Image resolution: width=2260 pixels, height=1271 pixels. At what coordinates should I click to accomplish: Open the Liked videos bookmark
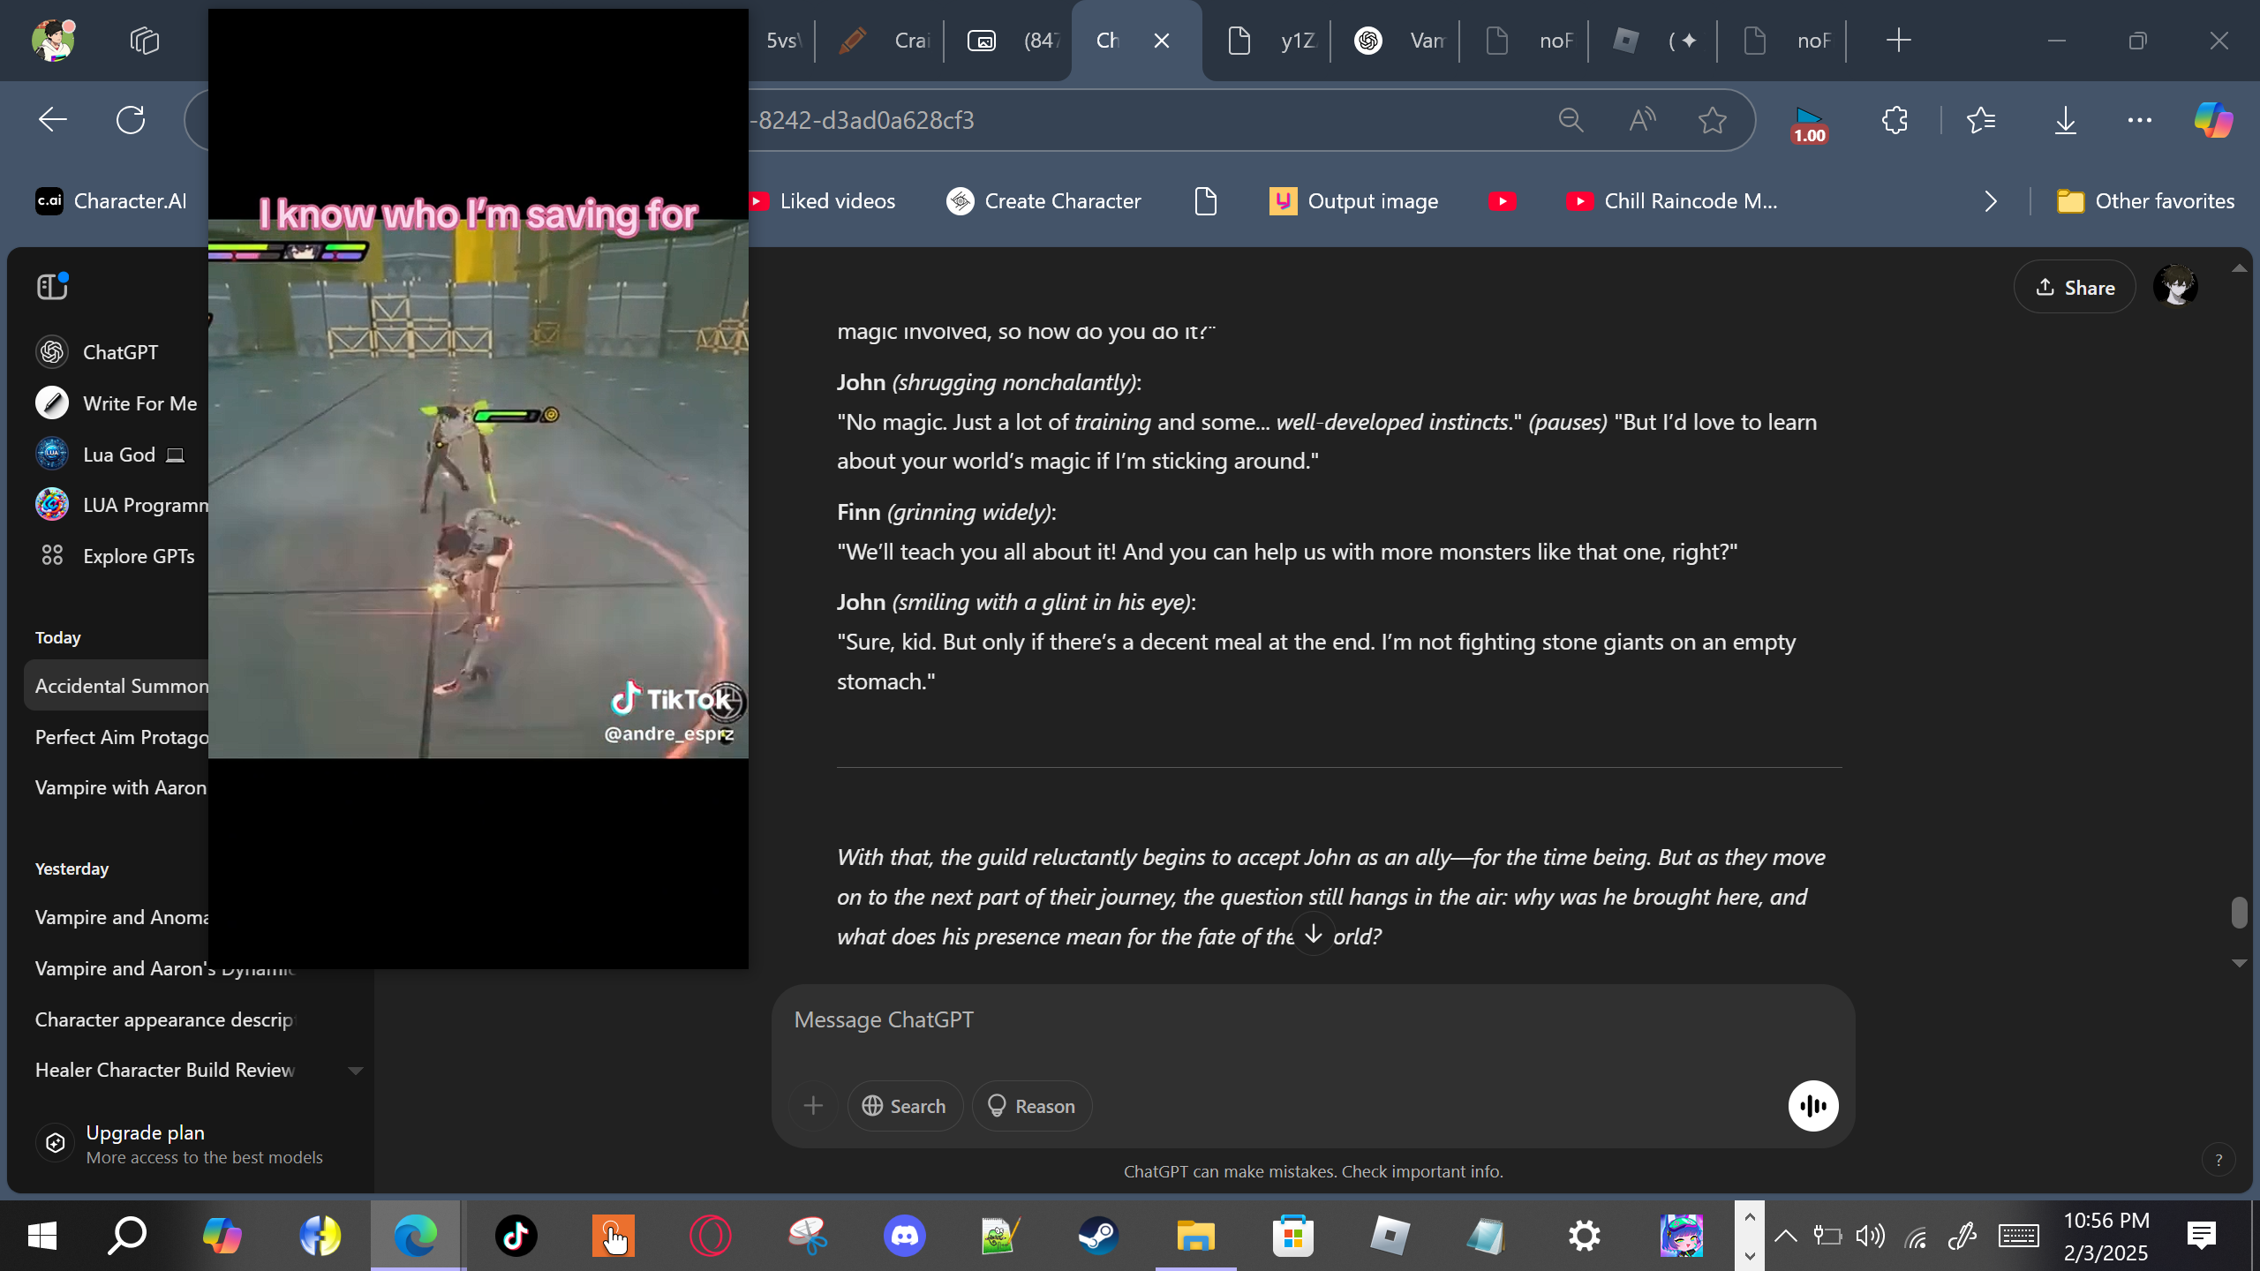pyautogui.click(x=823, y=201)
